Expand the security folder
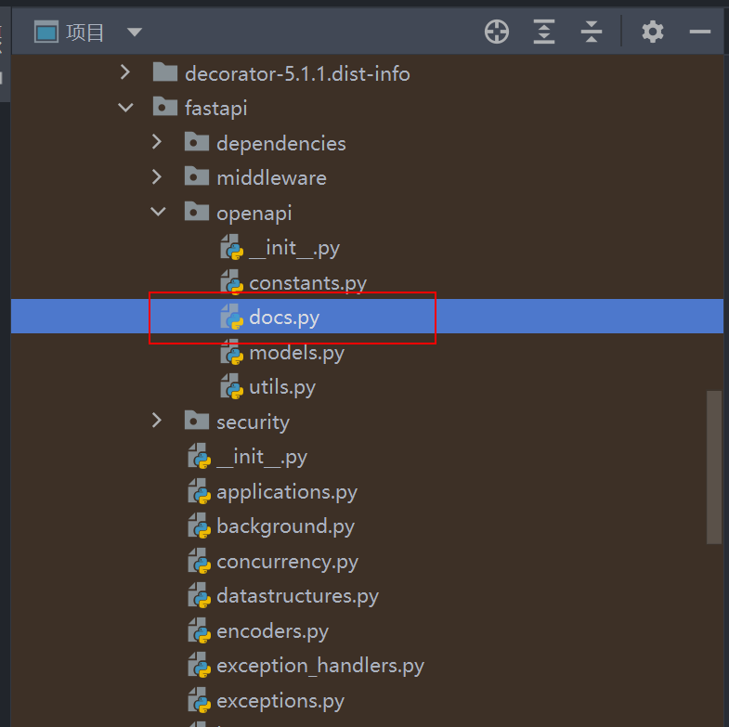Image resolution: width=729 pixels, height=727 pixels. tap(157, 421)
